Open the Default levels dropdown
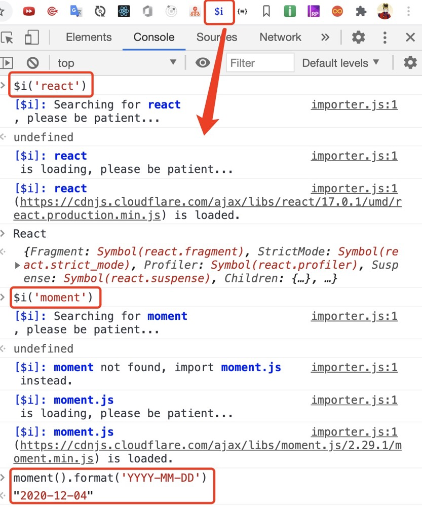Screen dimensions: 422x507 pyautogui.click(x=340, y=63)
